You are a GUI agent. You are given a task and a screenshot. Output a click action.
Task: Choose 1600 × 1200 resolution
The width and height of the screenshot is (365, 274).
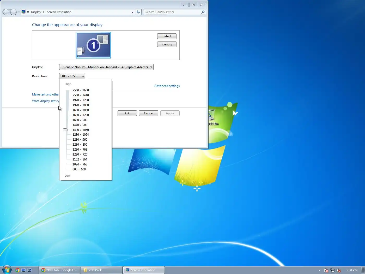(81, 115)
